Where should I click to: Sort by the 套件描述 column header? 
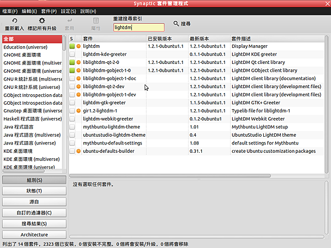tap(277, 39)
